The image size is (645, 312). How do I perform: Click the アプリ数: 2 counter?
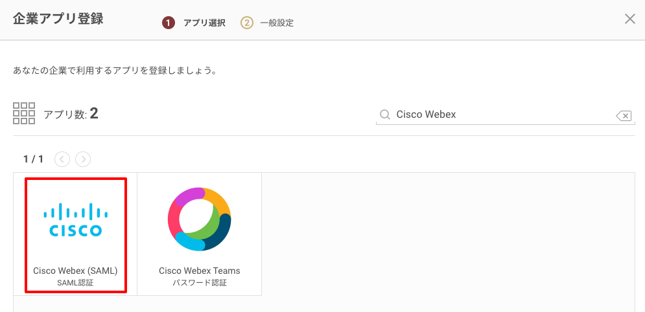[x=71, y=114]
